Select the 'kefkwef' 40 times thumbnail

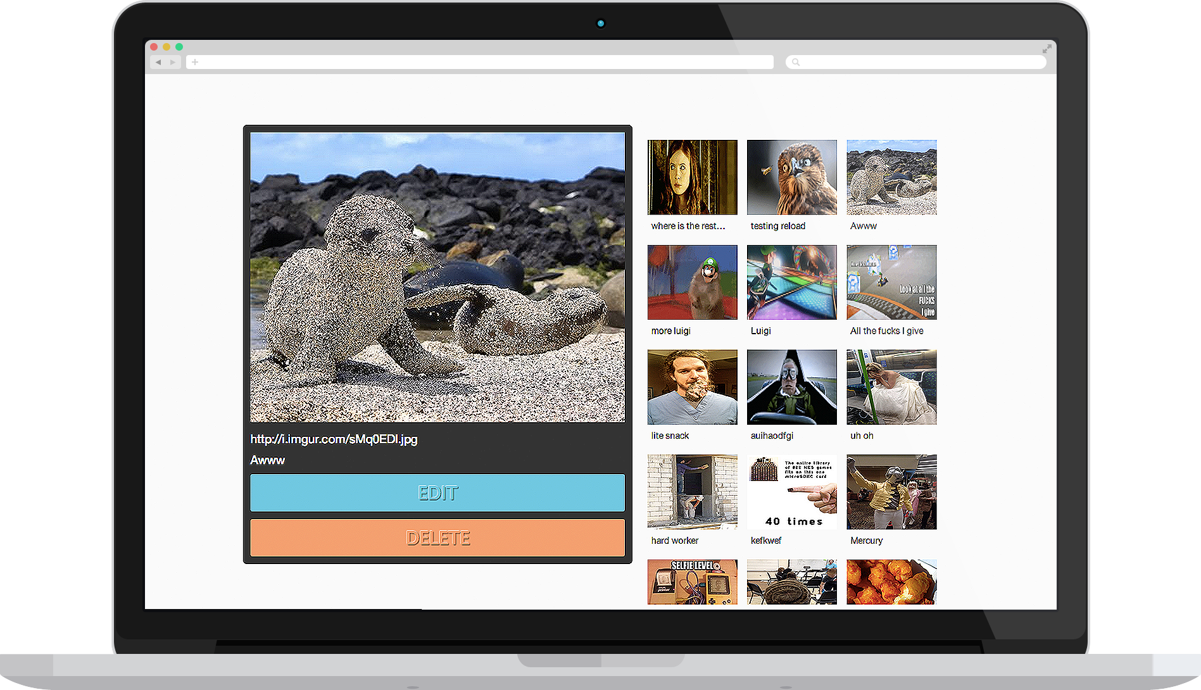(792, 492)
